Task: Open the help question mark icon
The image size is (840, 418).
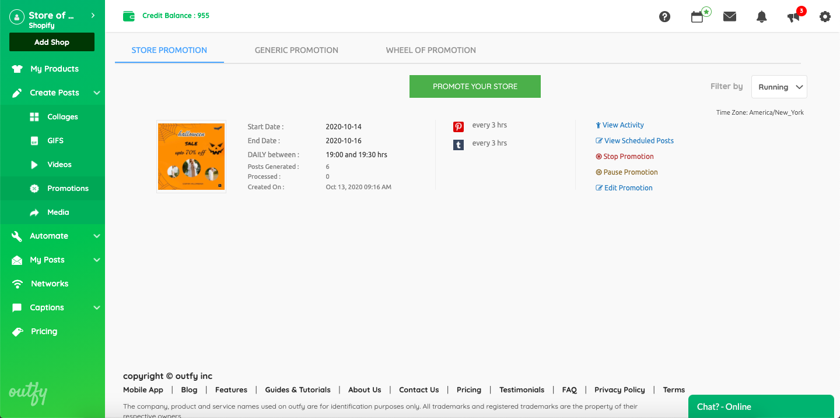Action: click(x=664, y=17)
